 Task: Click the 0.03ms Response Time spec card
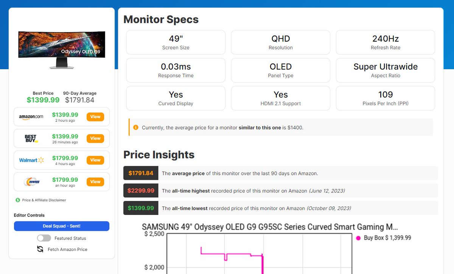176,70
